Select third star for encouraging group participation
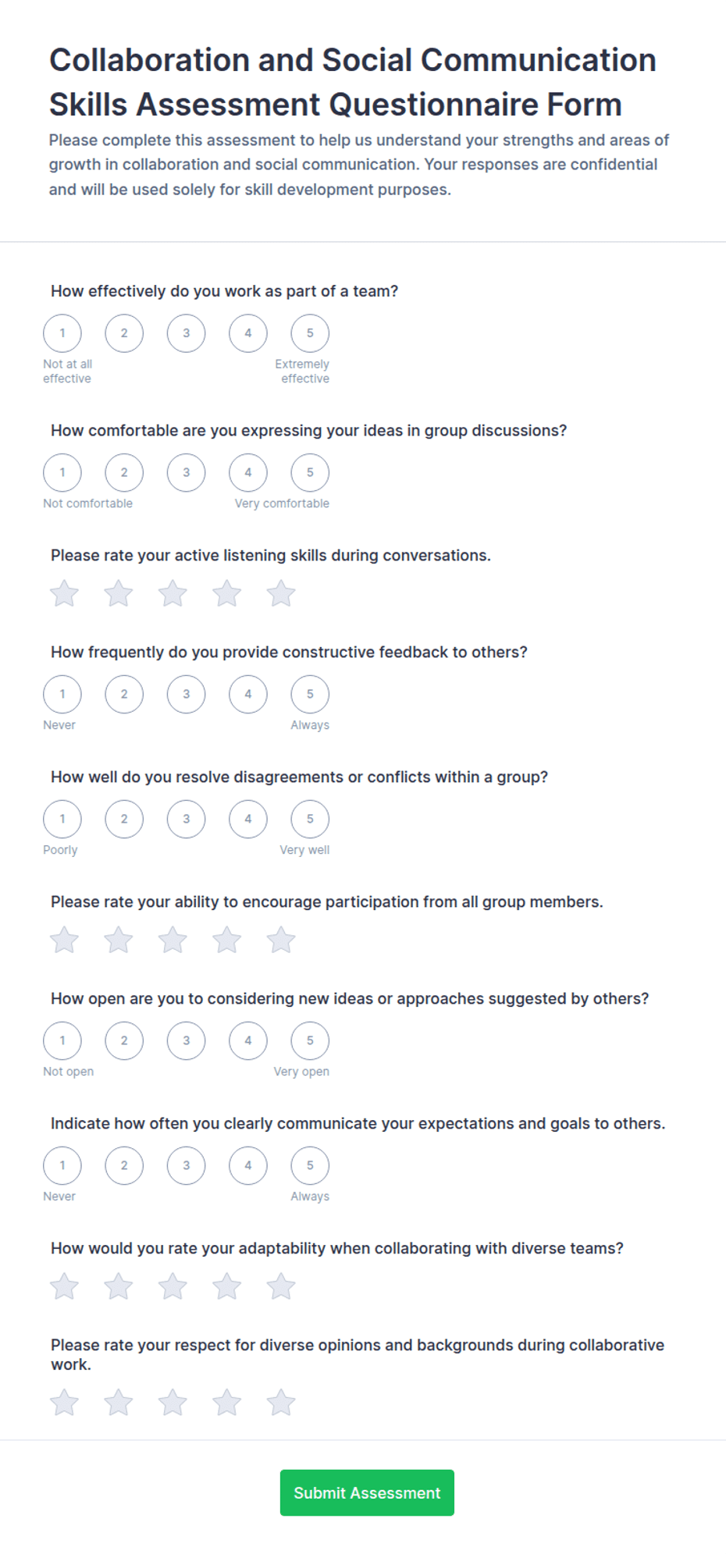 click(173, 940)
